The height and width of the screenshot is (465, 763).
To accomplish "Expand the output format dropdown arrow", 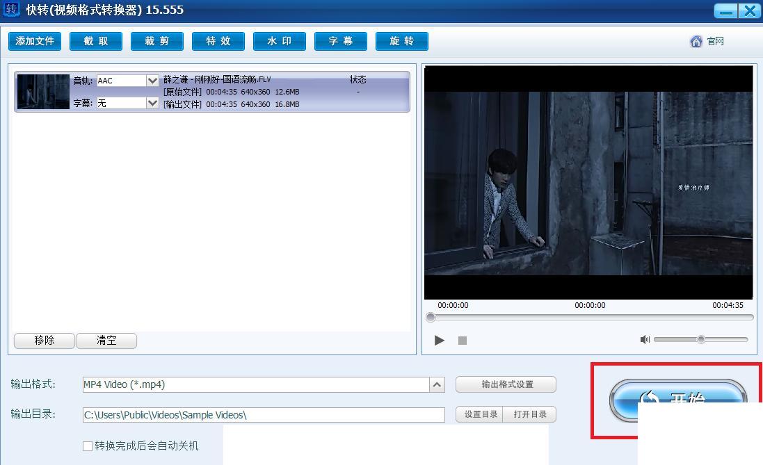I will [437, 385].
